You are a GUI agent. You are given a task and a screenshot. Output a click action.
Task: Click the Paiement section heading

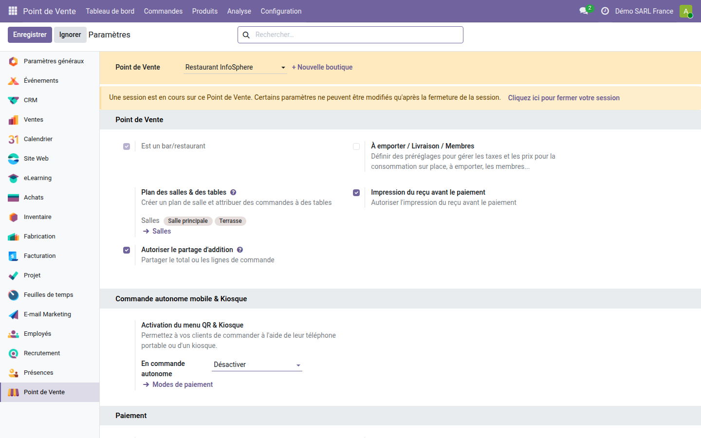tap(131, 416)
